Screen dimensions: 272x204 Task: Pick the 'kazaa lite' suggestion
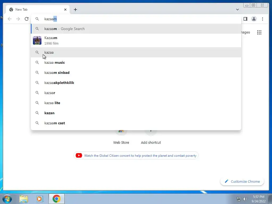tap(136, 103)
